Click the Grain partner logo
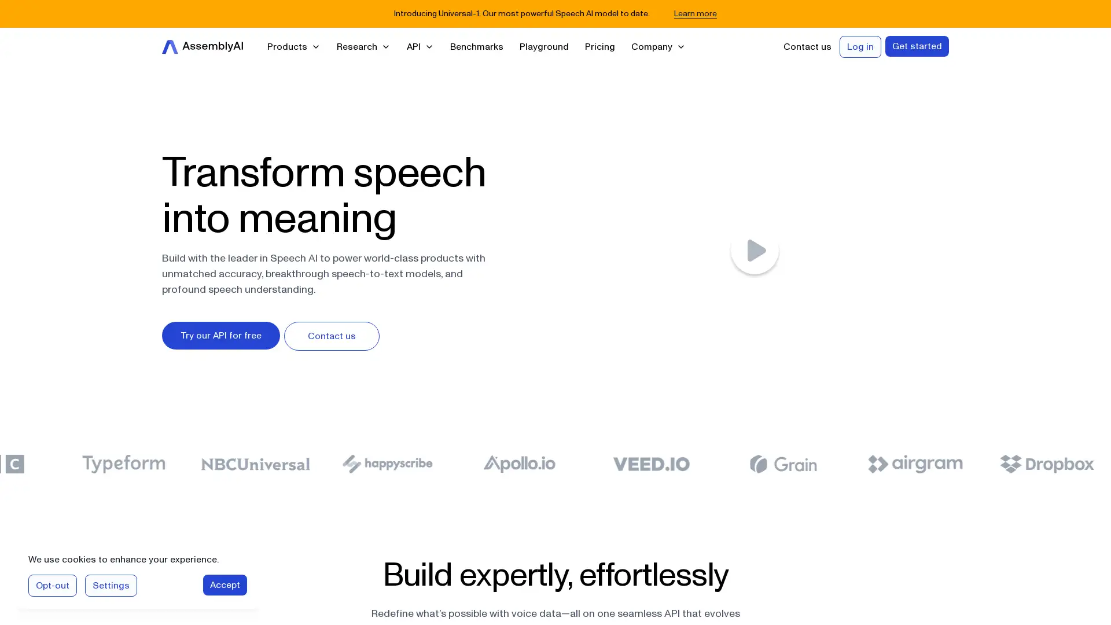The width and height of the screenshot is (1111, 625). pyautogui.click(x=783, y=464)
